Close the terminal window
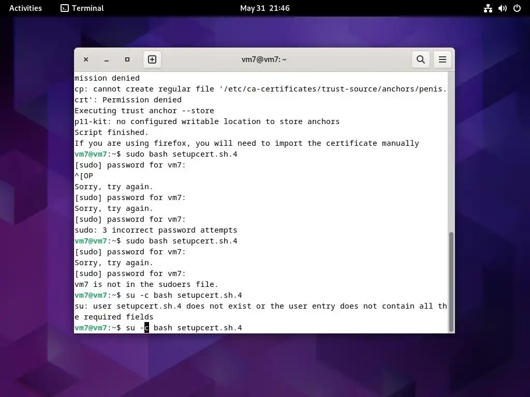This screenshot has width=530, height=397. 86,59
